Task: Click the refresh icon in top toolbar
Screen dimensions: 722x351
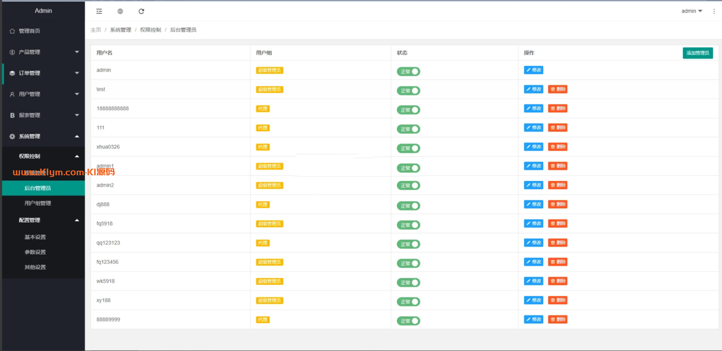Action: pos(141,11)
